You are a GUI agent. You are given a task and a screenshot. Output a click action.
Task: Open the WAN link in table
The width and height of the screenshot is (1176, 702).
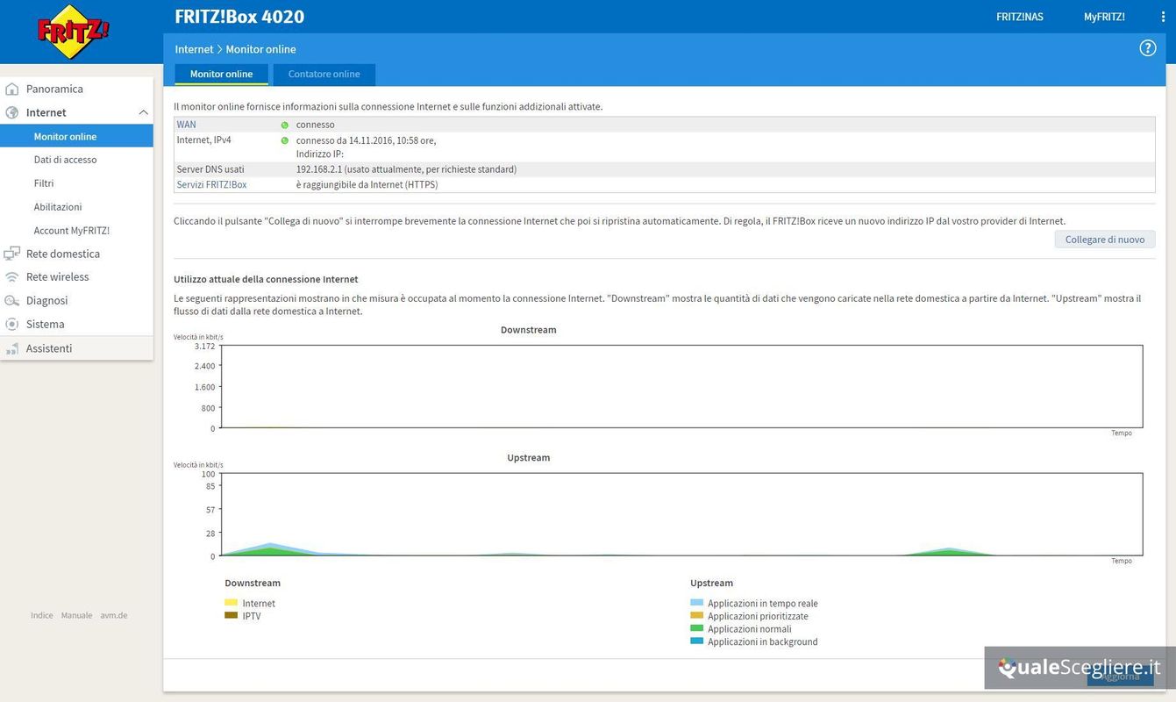(186, 125)
